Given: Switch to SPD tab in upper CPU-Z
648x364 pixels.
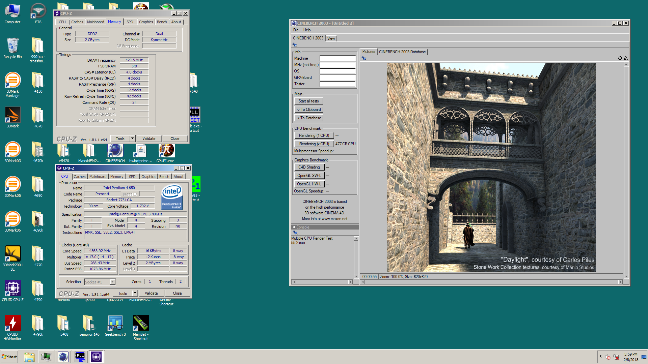Looking at the screenshot, I should coord(130,22).
